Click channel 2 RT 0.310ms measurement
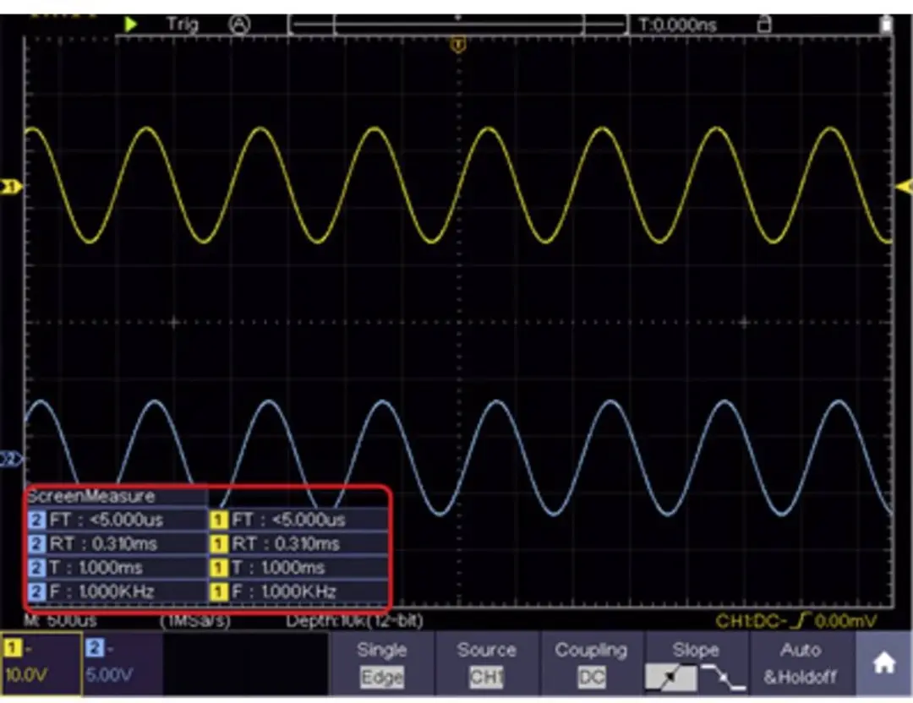 pos(117,544)
